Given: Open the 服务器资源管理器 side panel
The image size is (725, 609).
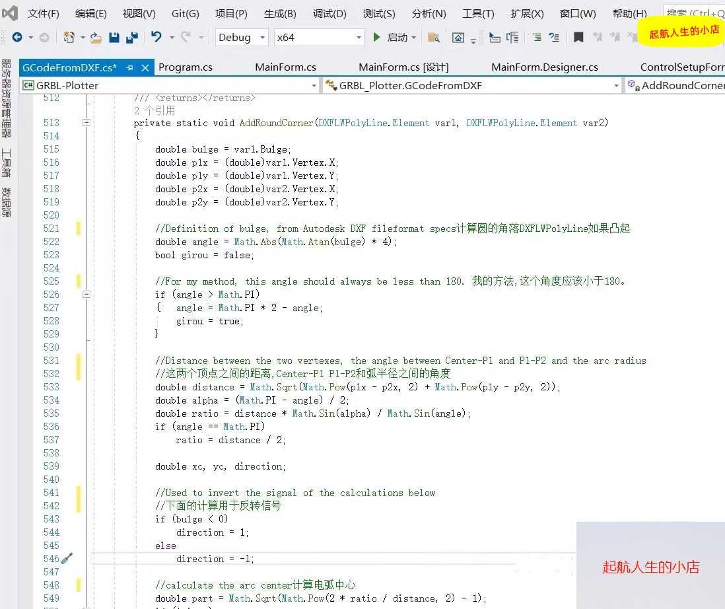Looking at the screenshot, I should [x=6, y=98].
